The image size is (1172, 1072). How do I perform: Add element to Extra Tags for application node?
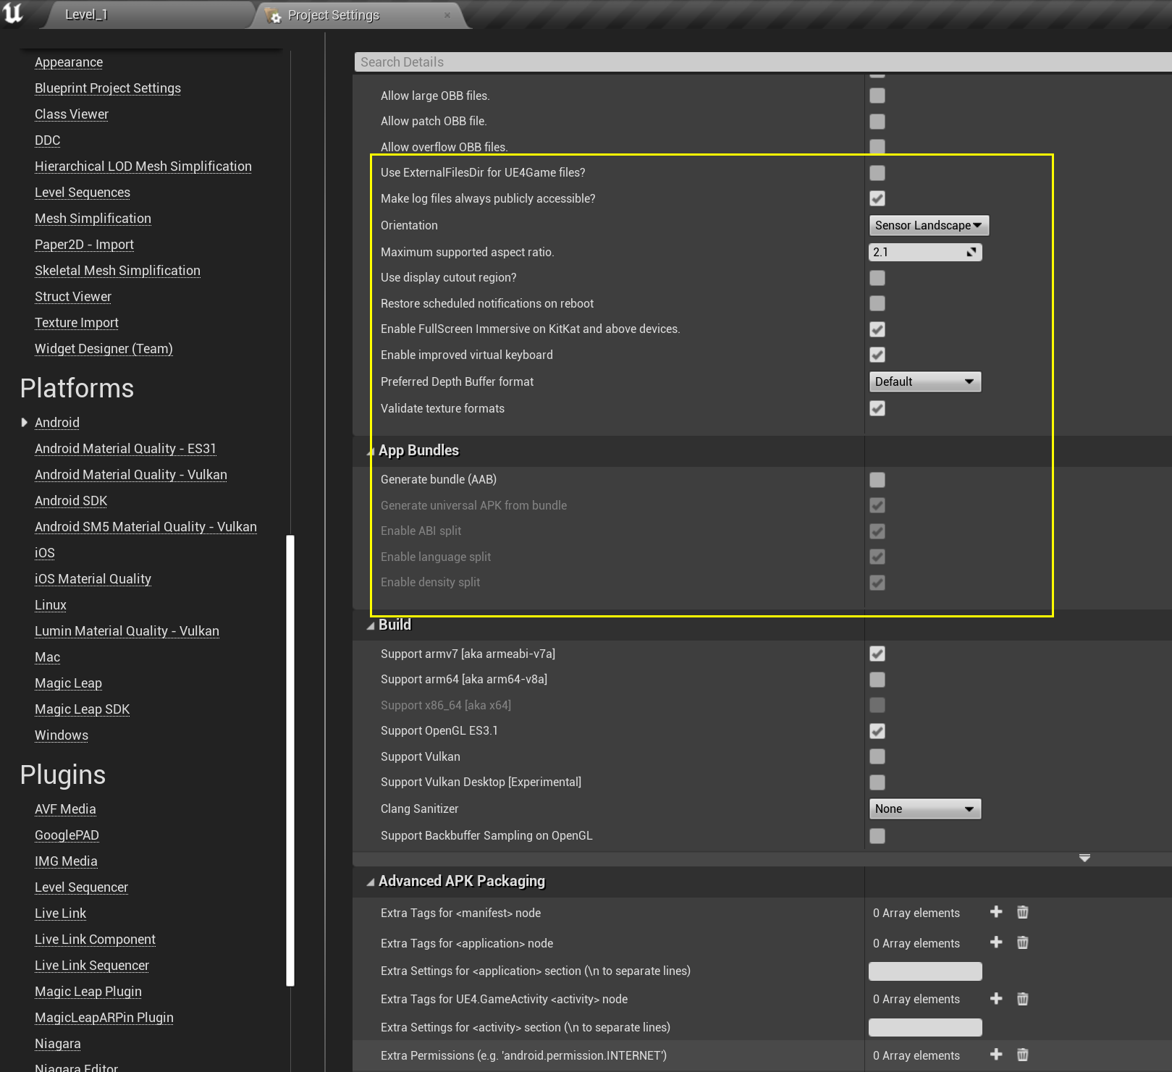coord(996,942)
